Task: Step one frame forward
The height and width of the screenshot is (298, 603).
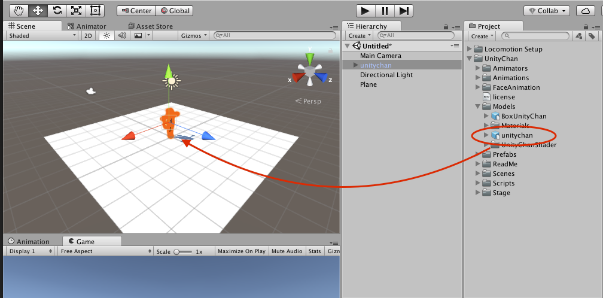Action: tap(404, 11)
